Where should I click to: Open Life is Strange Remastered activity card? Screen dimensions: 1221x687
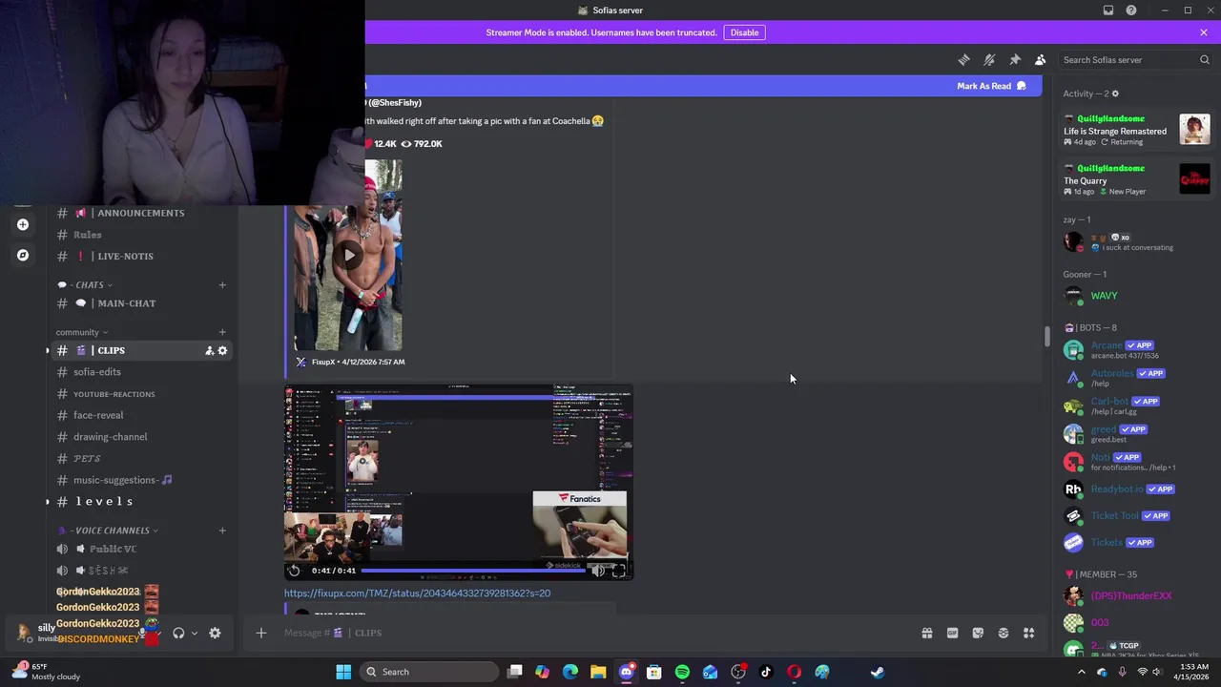pyautogui.click(x=1137, y=130)
